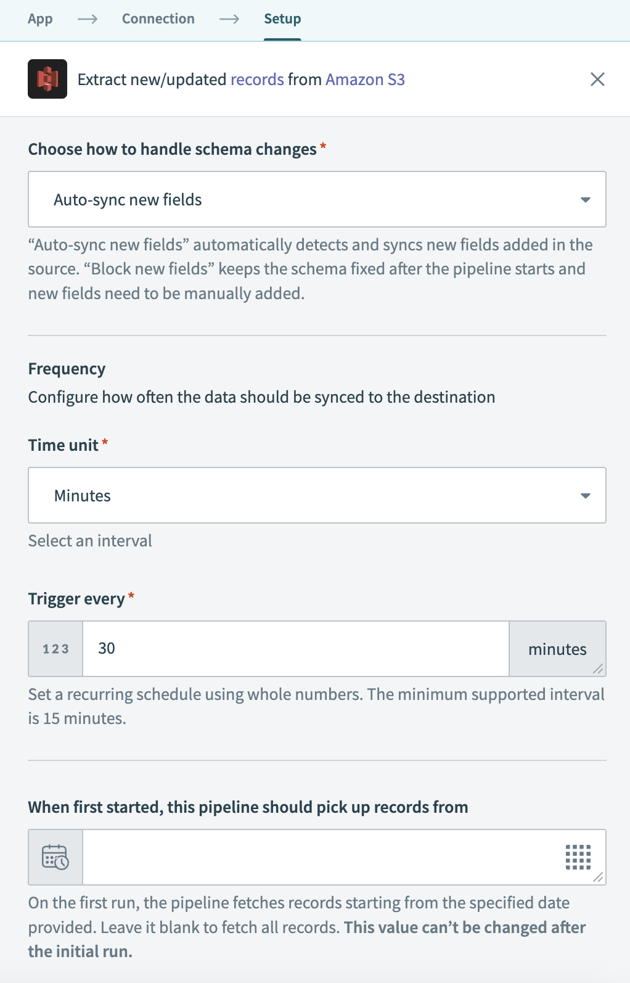Switch to the App step
The image size is (630, 983).
tap(39, 19)
